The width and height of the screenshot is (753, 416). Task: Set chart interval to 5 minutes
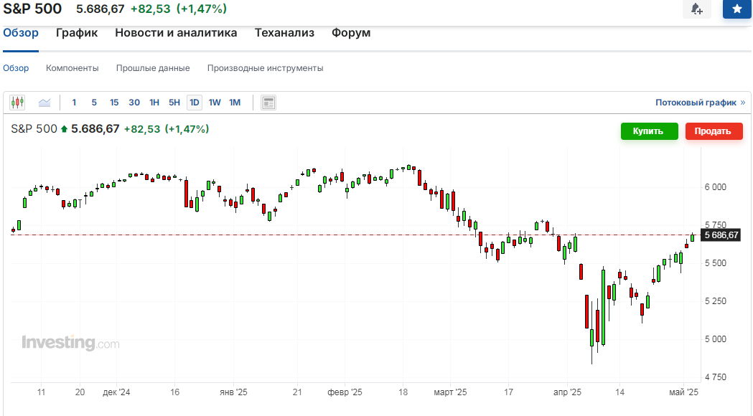tap(94, 103)
